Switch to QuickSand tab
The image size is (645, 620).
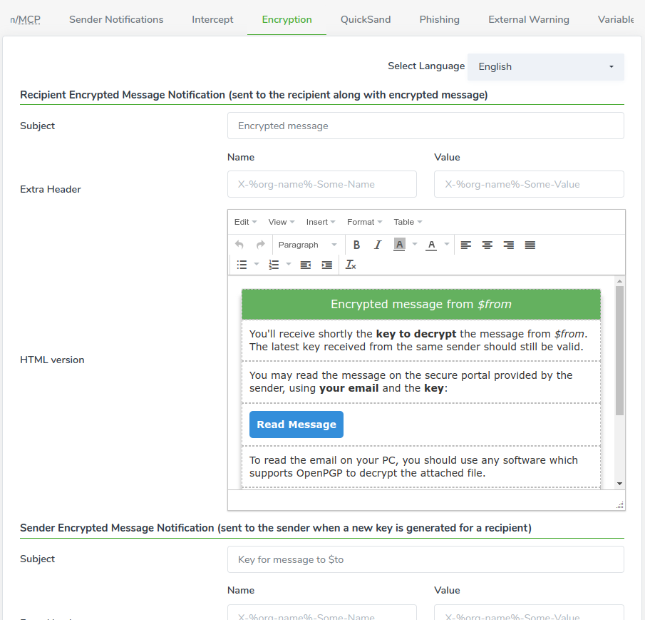366,19
